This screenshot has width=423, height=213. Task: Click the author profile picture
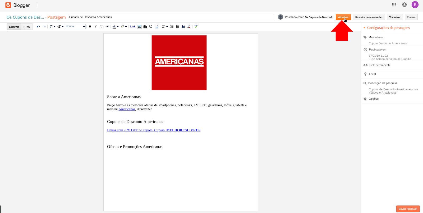click(x=281, y=17)
